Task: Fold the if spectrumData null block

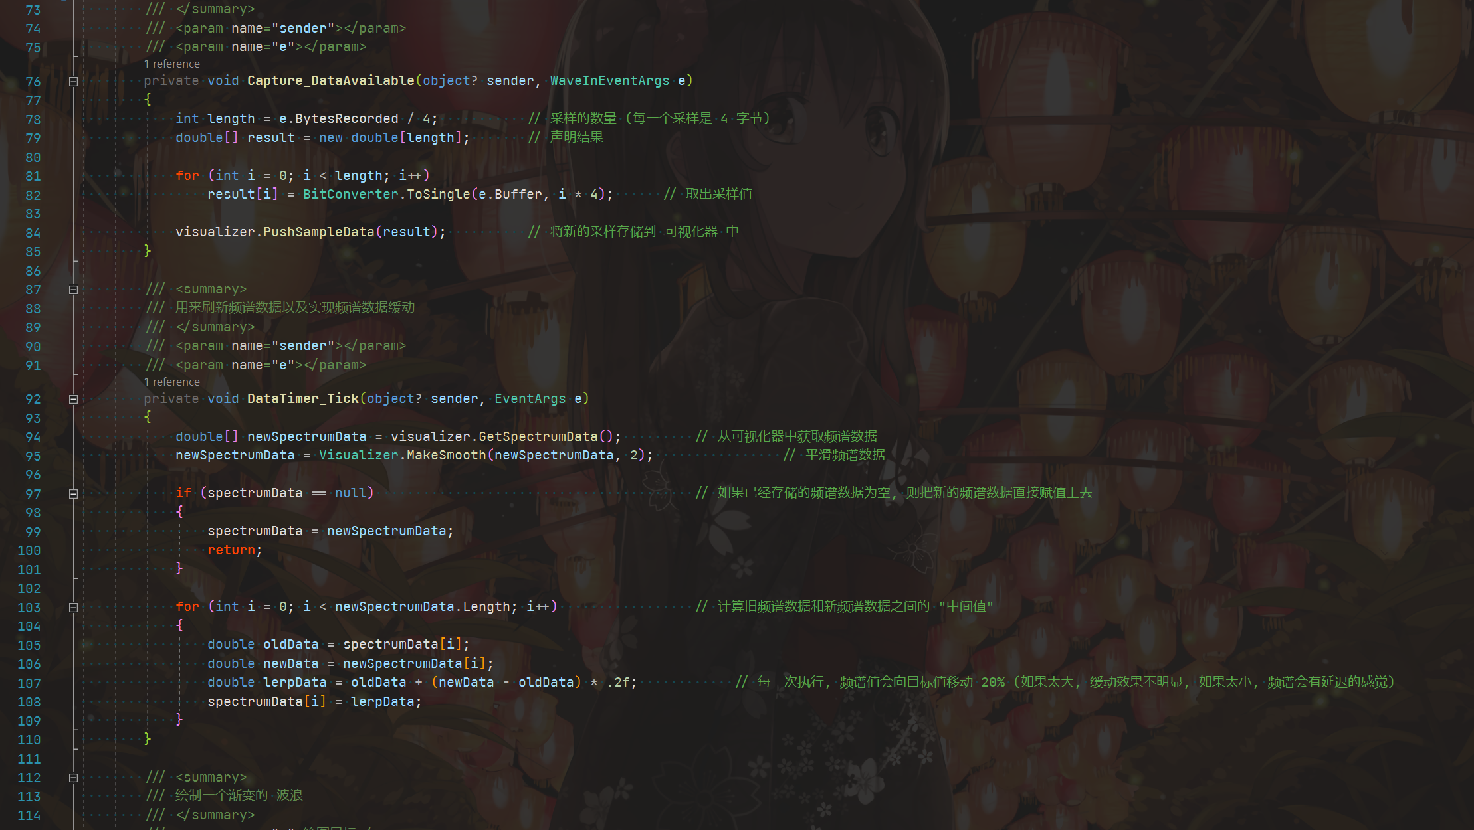Action: point(73,494)
